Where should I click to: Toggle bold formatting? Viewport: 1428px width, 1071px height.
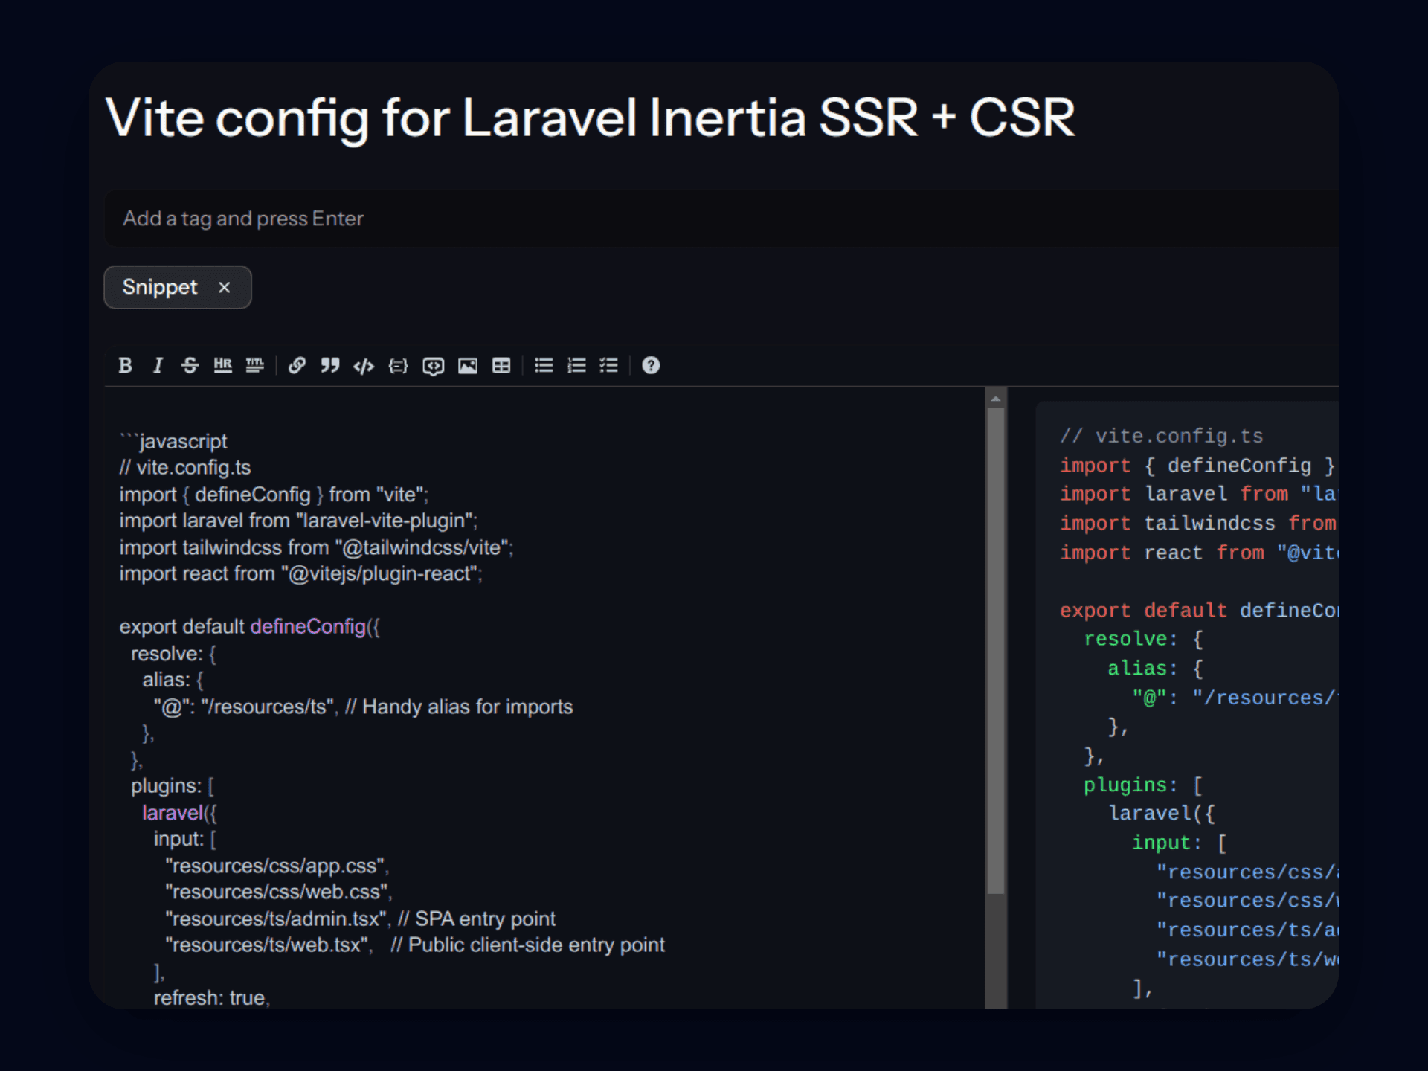(125, 365)
